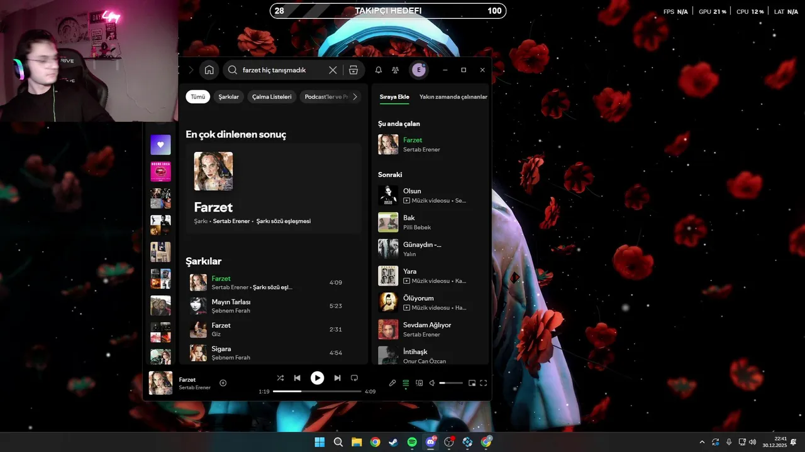
Task: Skip to the previous track
Action: [x=297, y=378]
